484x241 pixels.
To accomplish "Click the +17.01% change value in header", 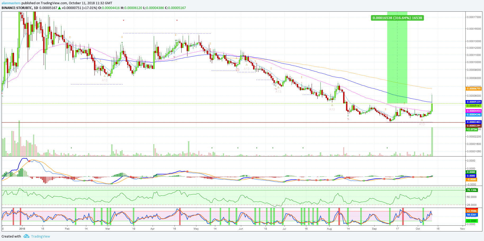I will pyautogui.click(x=90, y=8).
